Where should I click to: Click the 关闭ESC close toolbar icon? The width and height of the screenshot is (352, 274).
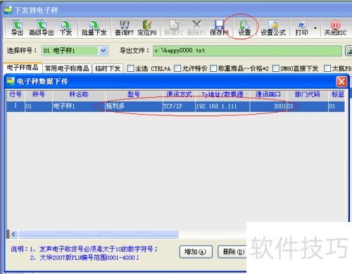point(335,28)
